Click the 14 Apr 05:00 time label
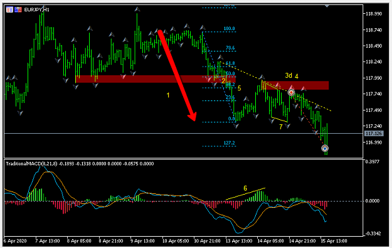 tap(270, 241)
